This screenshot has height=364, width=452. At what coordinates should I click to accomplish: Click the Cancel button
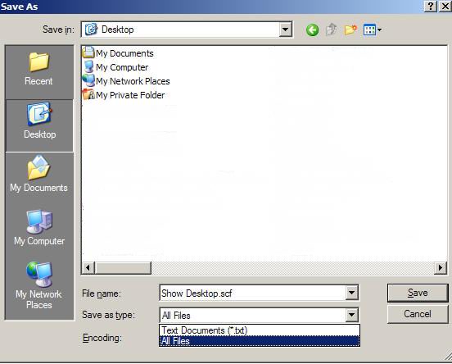[418, 314]
